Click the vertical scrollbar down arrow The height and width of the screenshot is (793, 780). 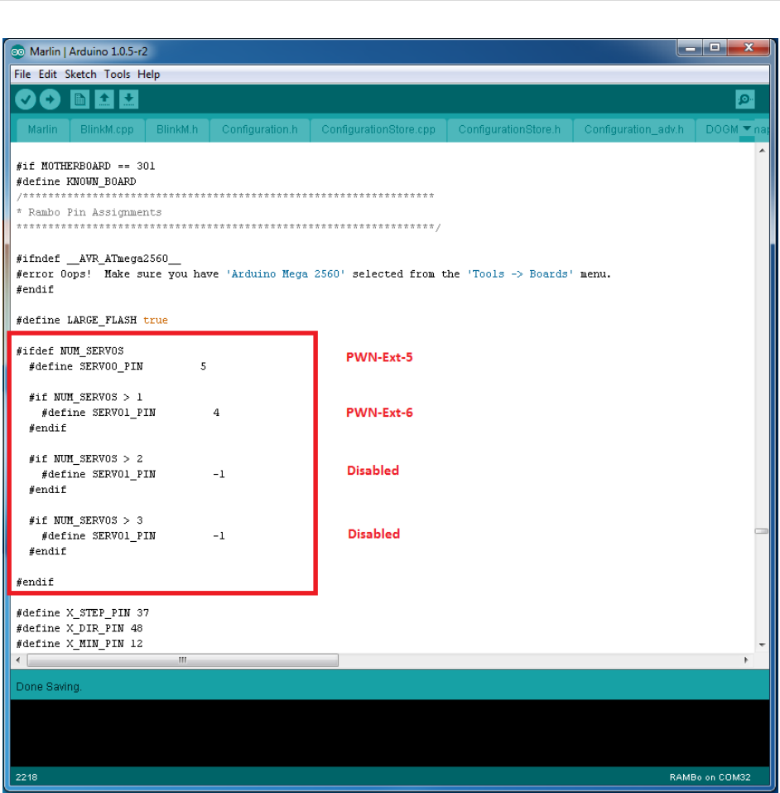coord(762,645)
